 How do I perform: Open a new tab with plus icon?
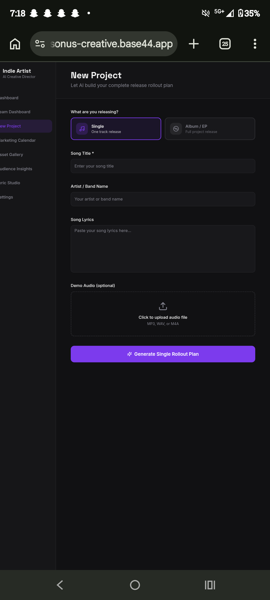(x=194, y=44)
